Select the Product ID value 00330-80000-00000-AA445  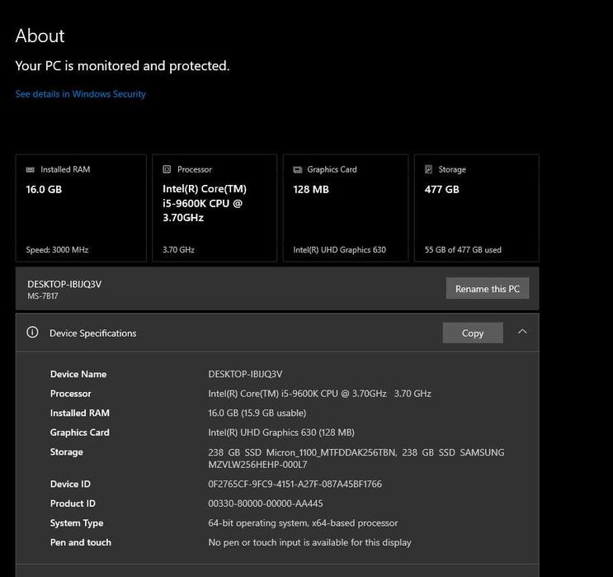coord(266,504)
